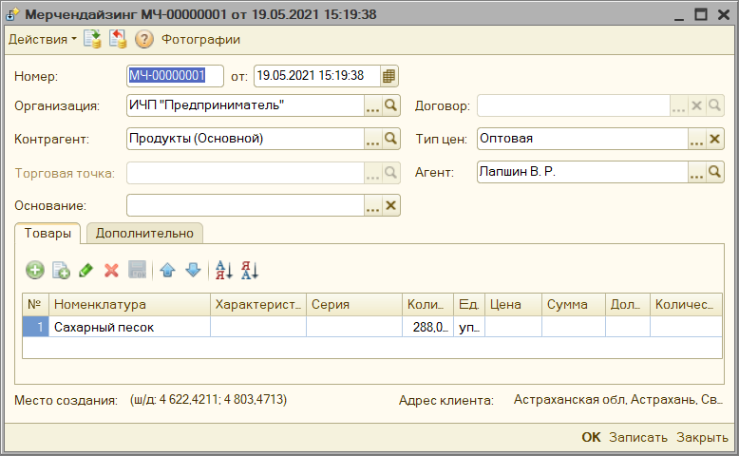Click the copy row icon in table toolbar
Image resolution: width=739 pixels, height=456 pixels.
61,270
